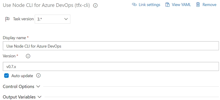Viewport: 220px width, 100px height.
Task: Select View YAML
Action: click(178, 5)
